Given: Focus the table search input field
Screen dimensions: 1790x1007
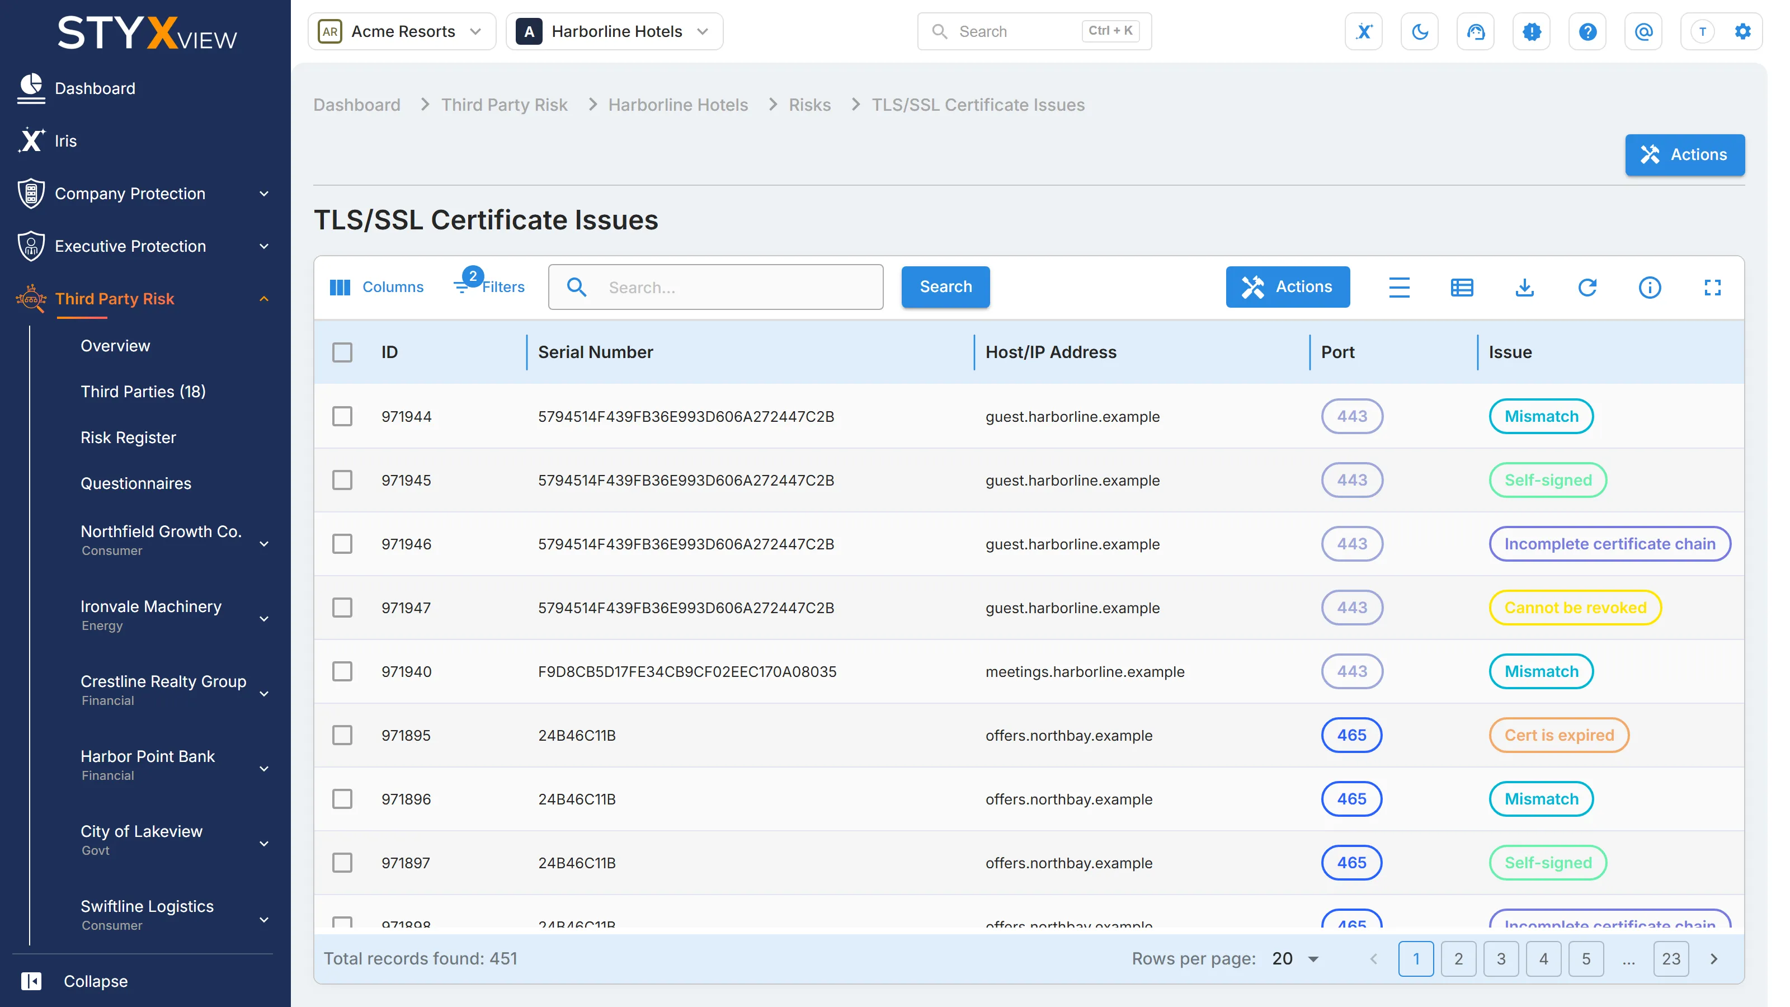Looking at the screenshot, I should (716, 286).
